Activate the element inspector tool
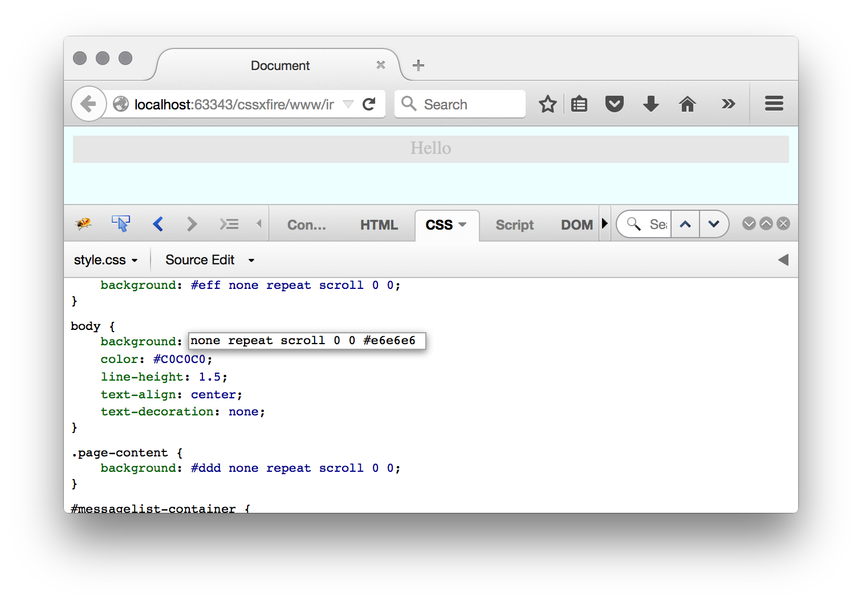Viewport: 862px width, 604px height. [120, 224]
